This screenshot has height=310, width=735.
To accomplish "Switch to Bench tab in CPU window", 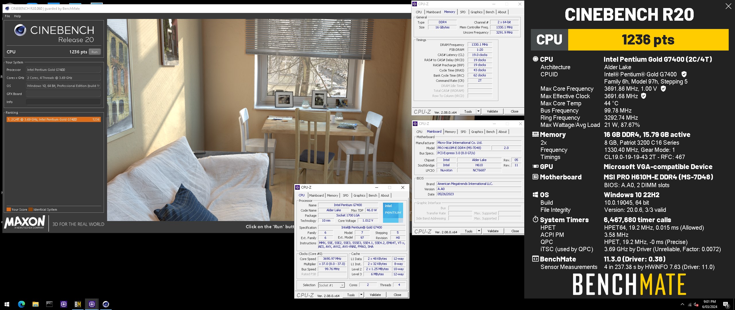I will pos(373,195).
